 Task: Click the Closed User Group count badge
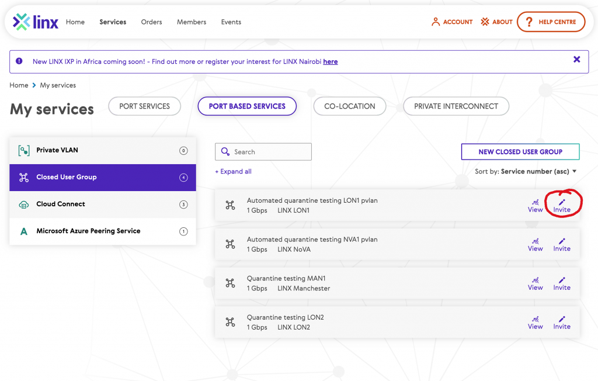(183, 178)
